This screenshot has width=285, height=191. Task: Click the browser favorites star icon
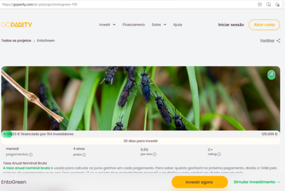click(x=277, y=5)
